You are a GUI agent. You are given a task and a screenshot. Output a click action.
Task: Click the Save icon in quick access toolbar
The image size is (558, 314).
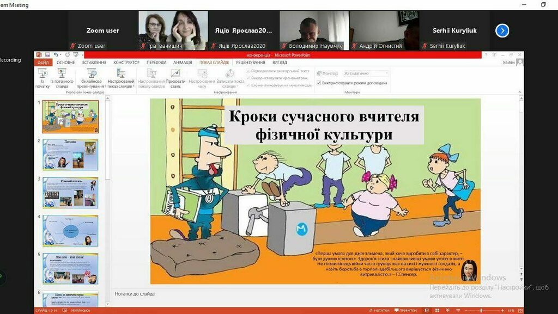click(x=47, y=54)
